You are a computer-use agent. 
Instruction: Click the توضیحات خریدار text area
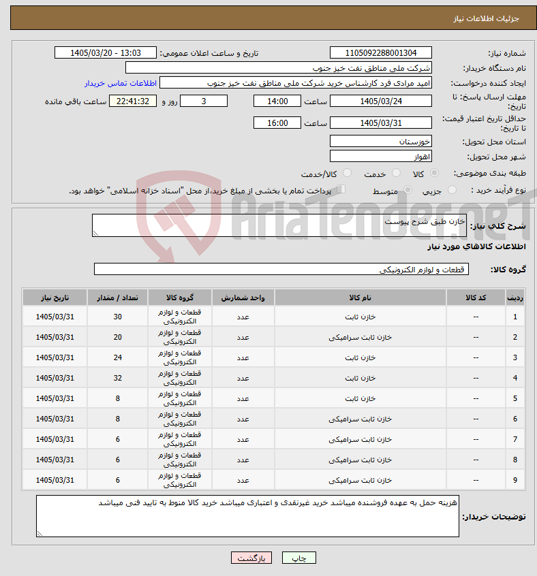click(x=248, y=516)
